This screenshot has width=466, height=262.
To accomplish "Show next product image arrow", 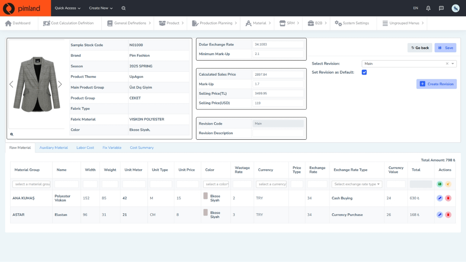I will 60,84.
